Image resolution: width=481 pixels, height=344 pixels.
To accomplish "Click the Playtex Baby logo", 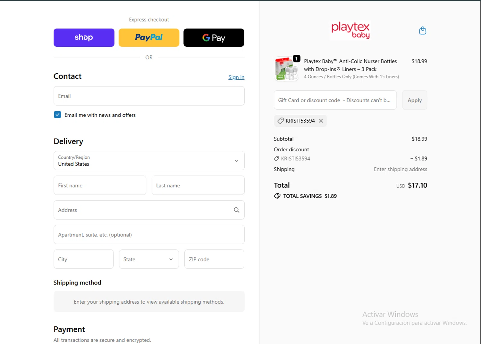I will click(350, 30).
